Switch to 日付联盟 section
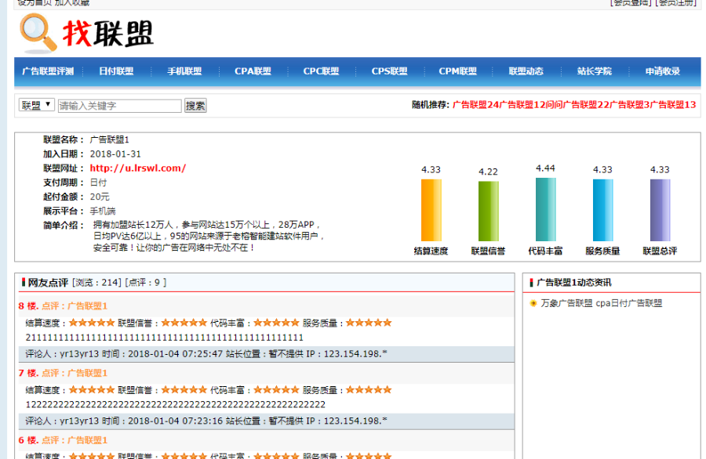This screenshot has height=459, width=706. click(x=118, y=70)
